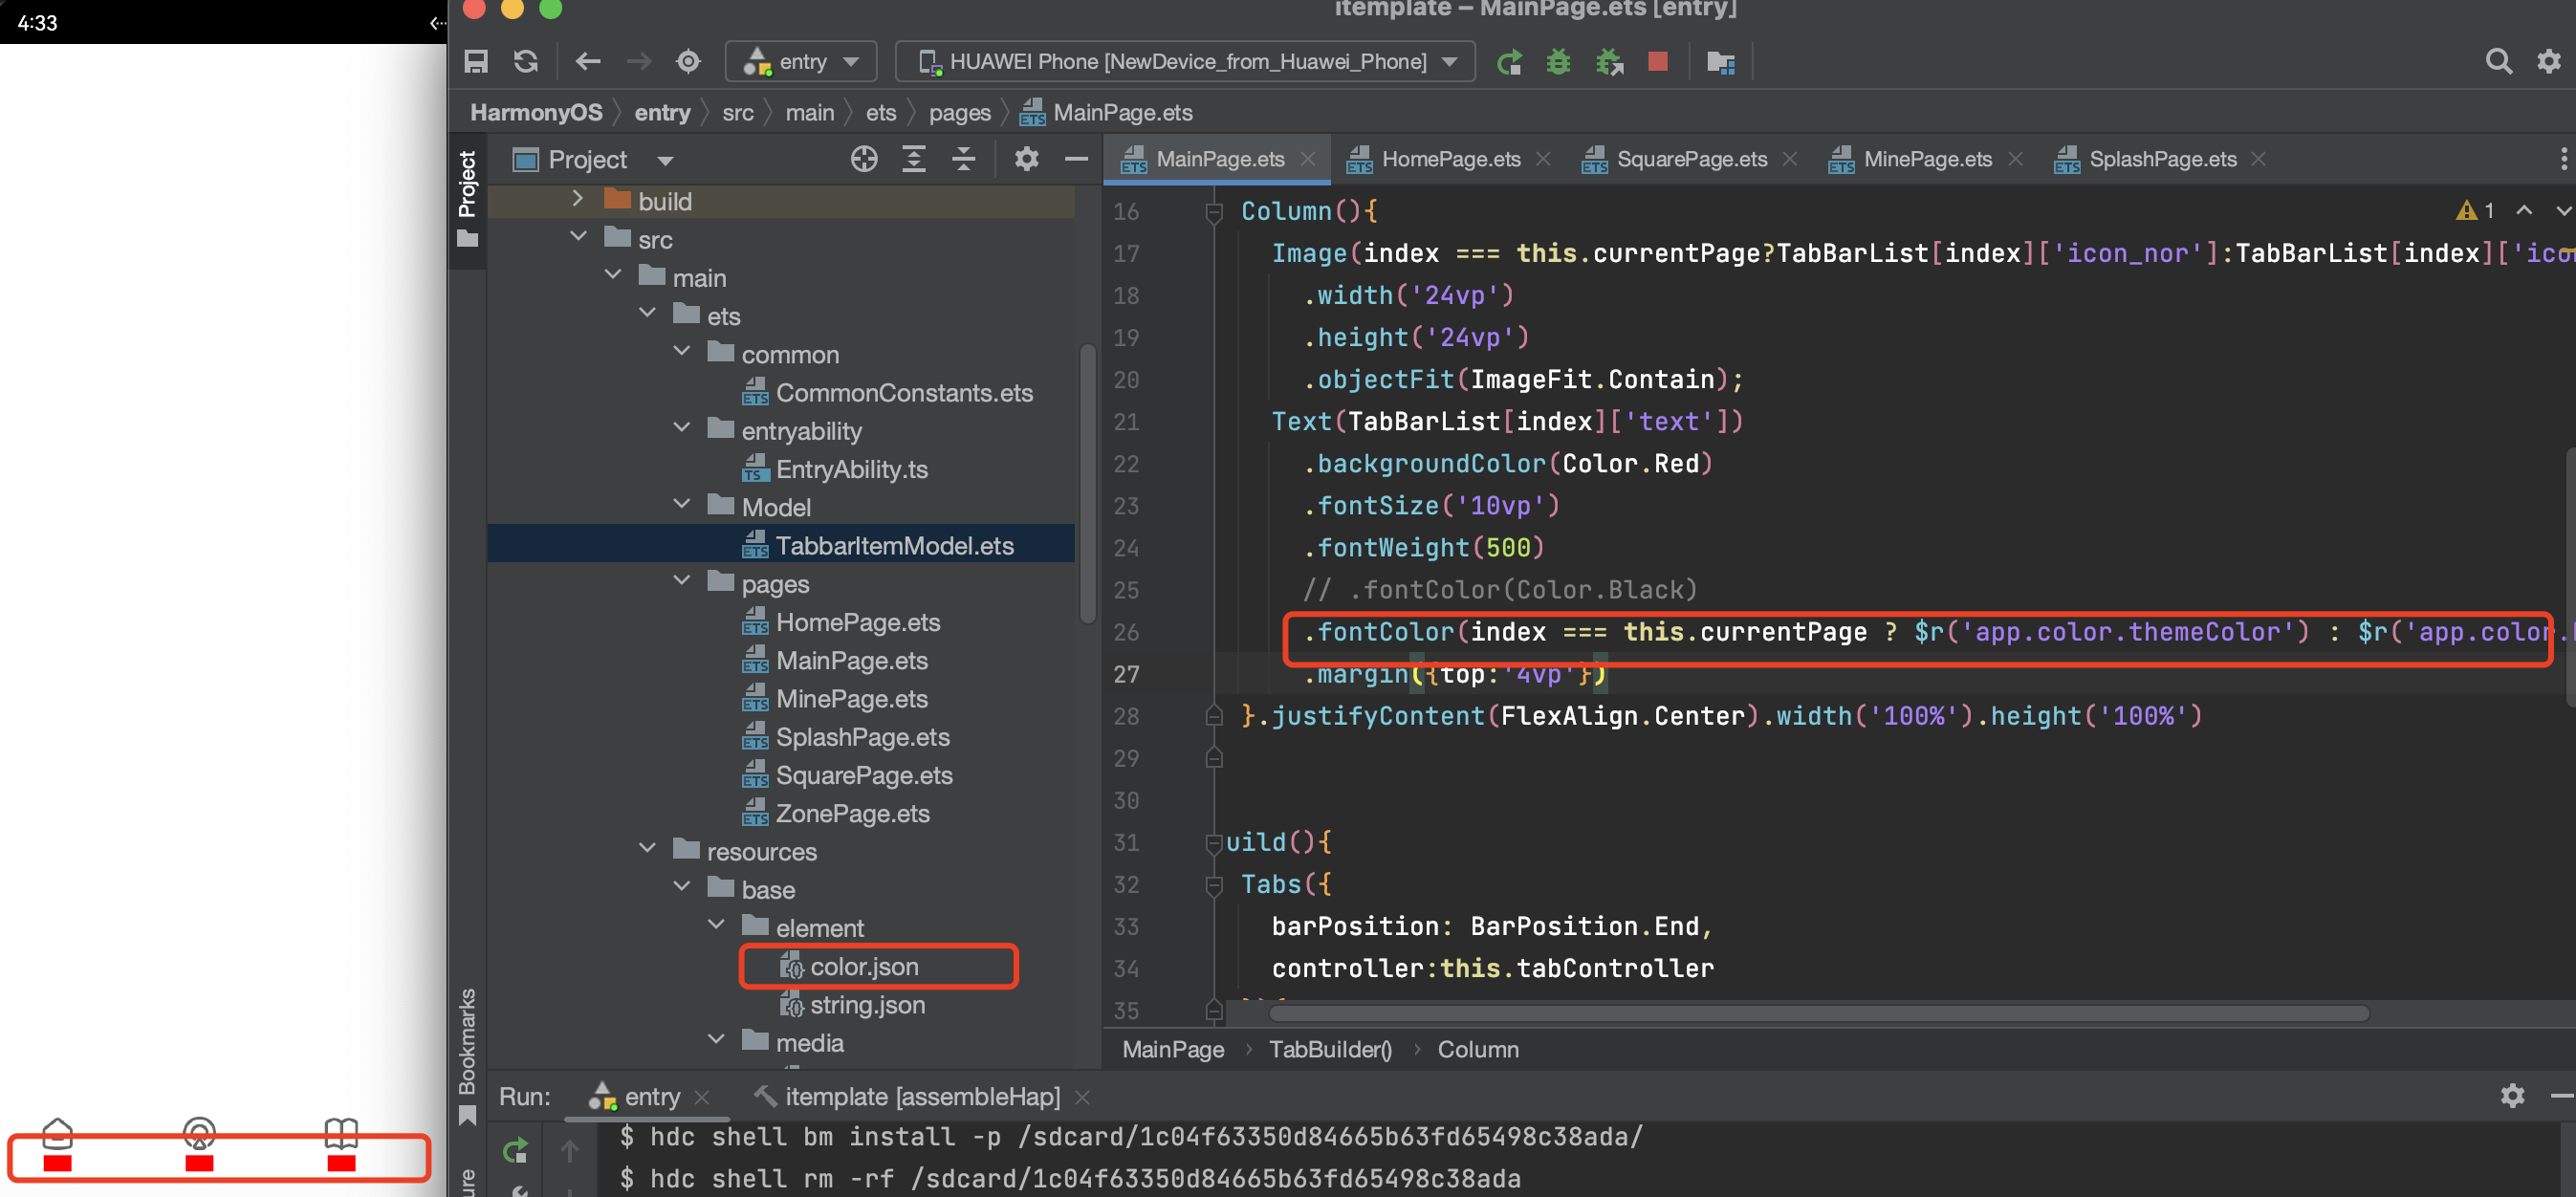Navigate forward with the right arrow icon
This screenshot has height=1197, width=2576.
638,62
